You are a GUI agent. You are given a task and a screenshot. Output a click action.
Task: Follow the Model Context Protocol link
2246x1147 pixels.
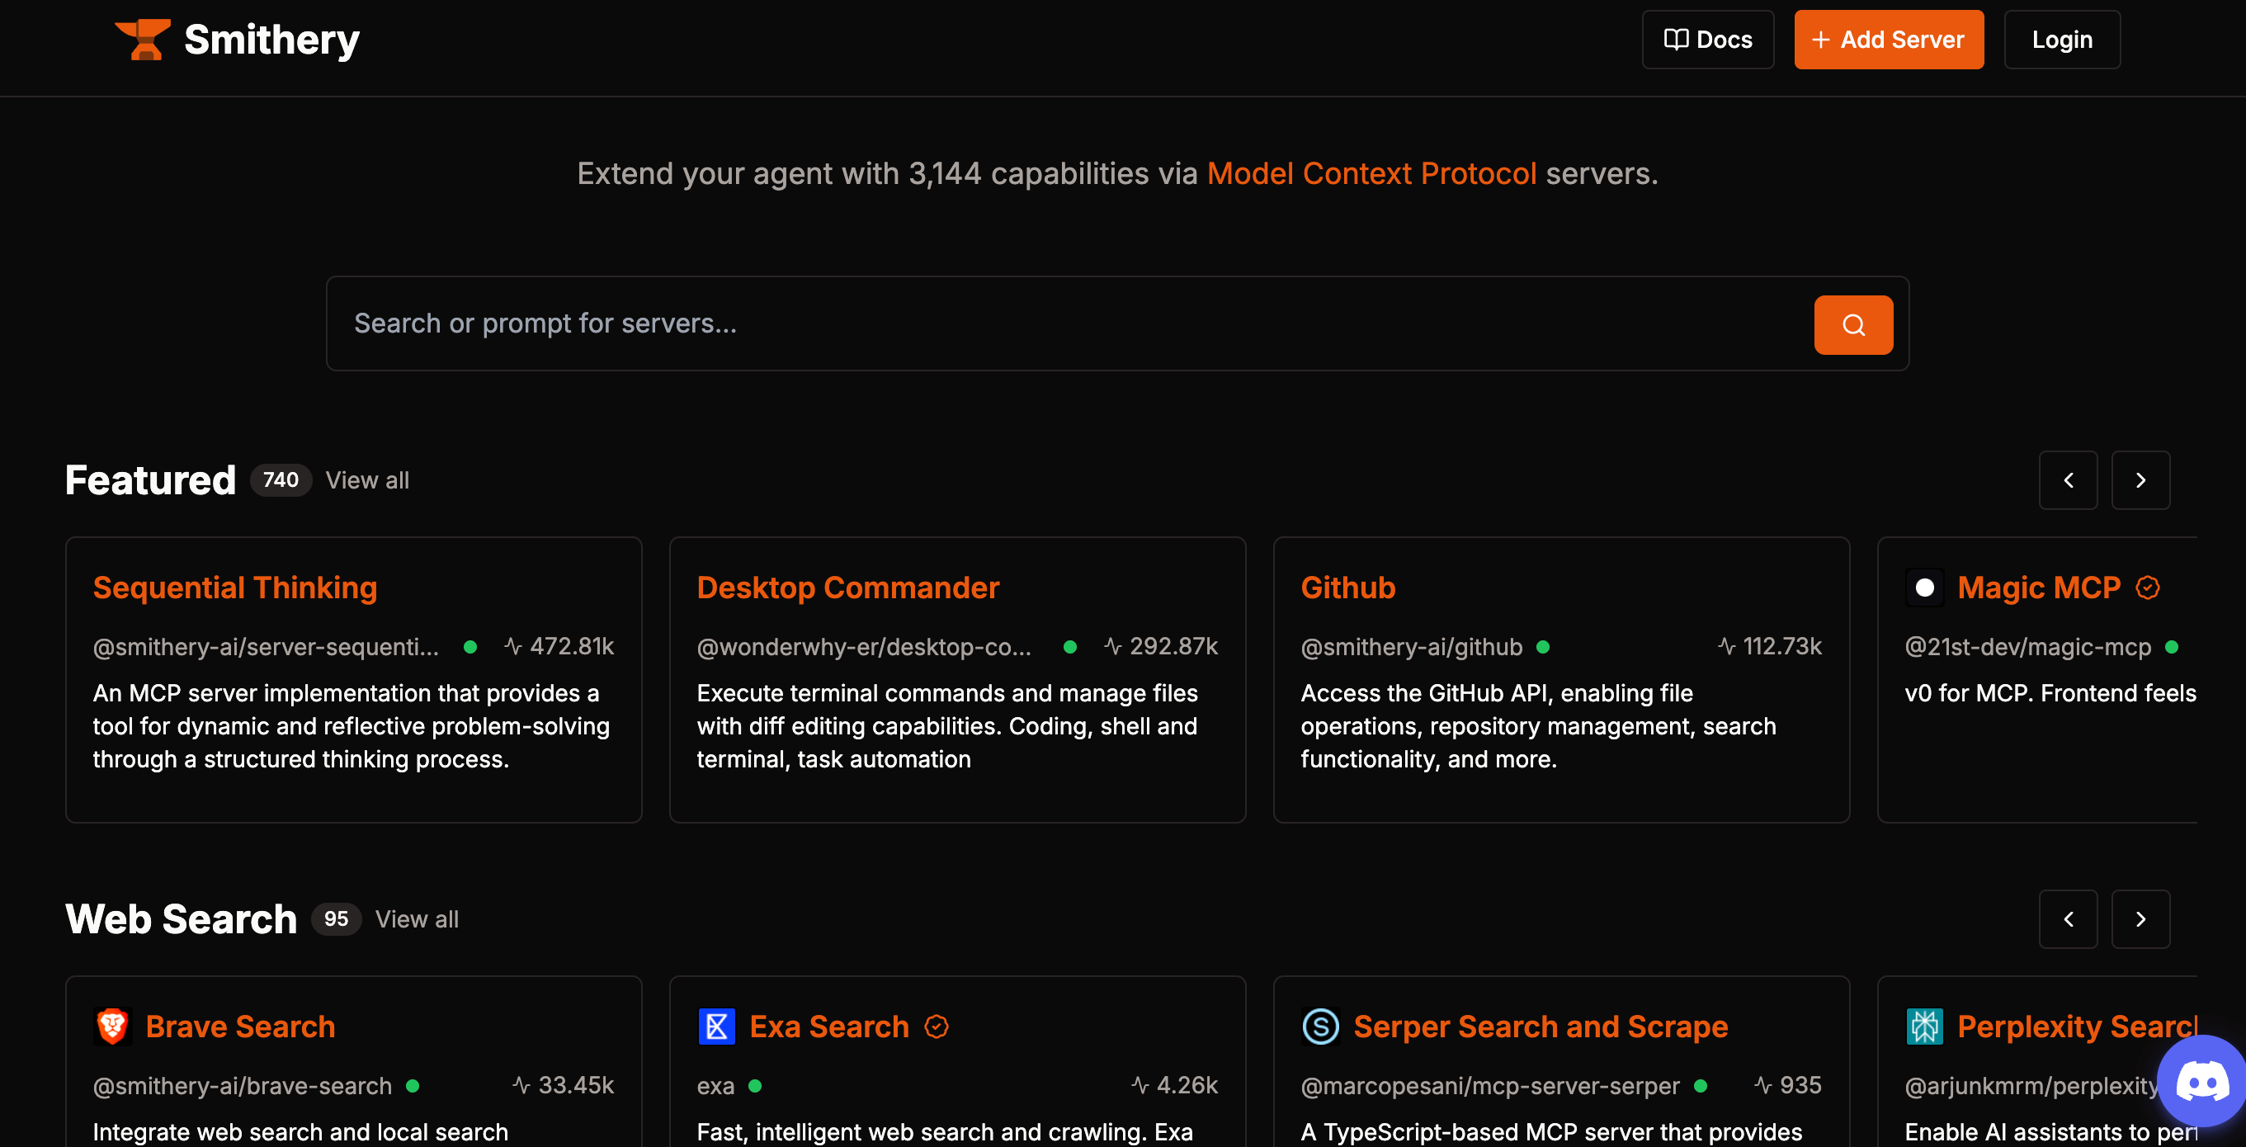[1371, 173]
